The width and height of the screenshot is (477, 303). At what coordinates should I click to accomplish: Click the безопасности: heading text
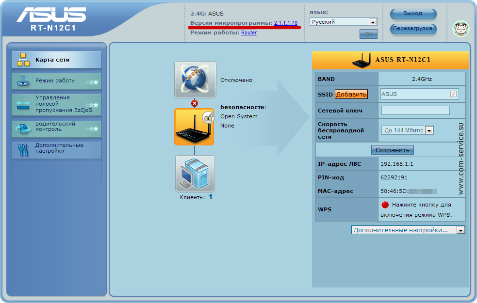click(243, 107)
